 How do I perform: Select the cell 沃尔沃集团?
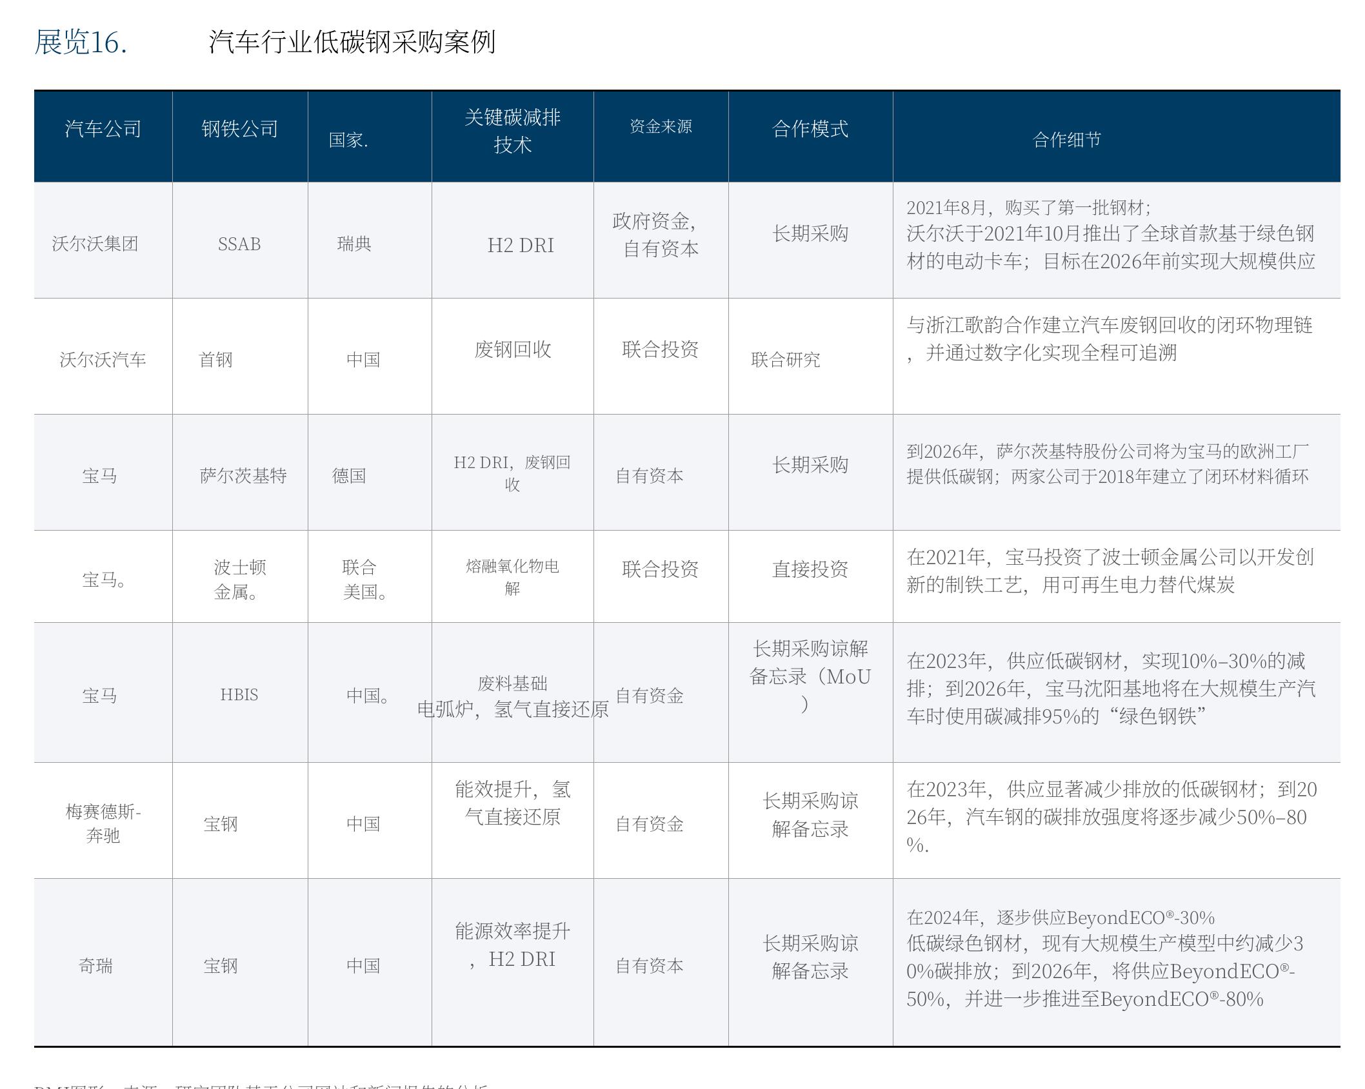point(95,244)
